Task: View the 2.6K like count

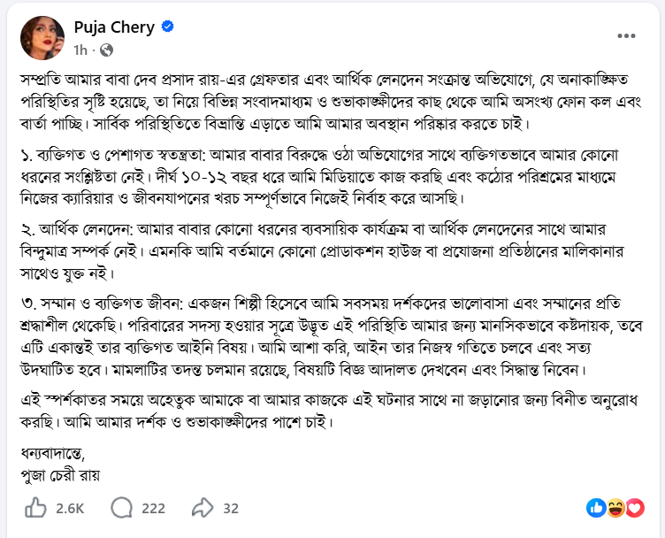Action: [x=69, y=509]
